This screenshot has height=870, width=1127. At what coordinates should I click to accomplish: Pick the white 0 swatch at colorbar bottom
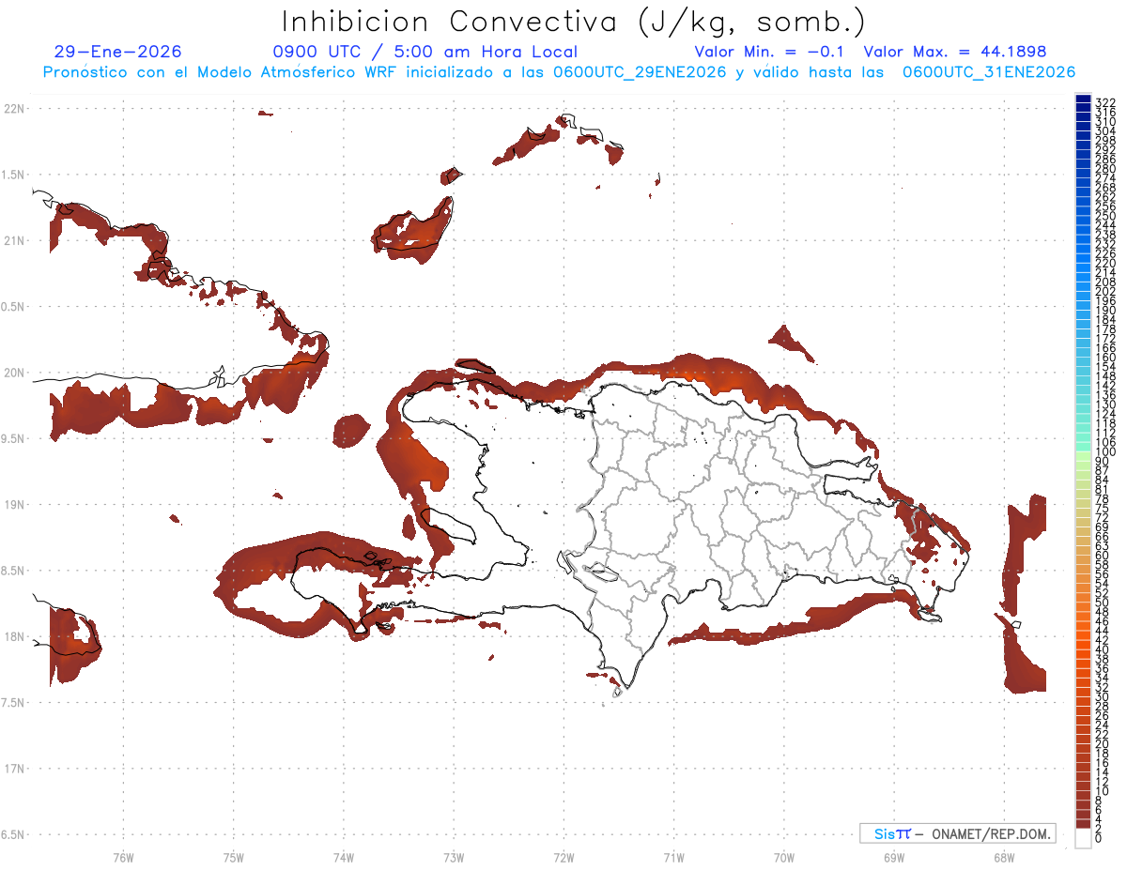pos(1083,837)
